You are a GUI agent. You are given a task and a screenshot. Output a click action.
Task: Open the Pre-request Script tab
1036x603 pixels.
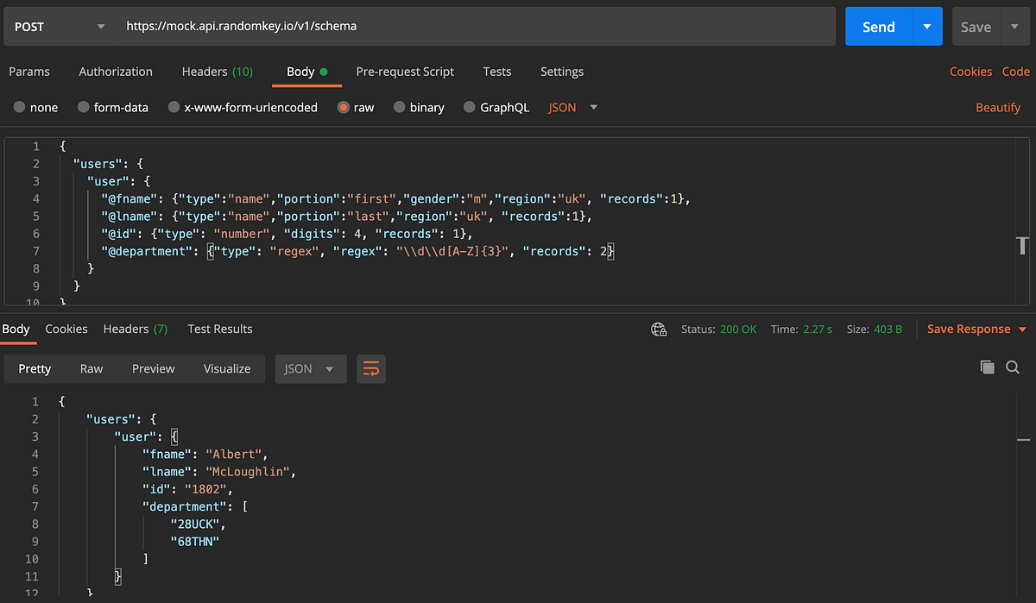click(x=405, y=72)
